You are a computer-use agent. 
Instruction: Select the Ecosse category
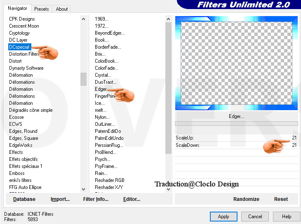point(16,117)
